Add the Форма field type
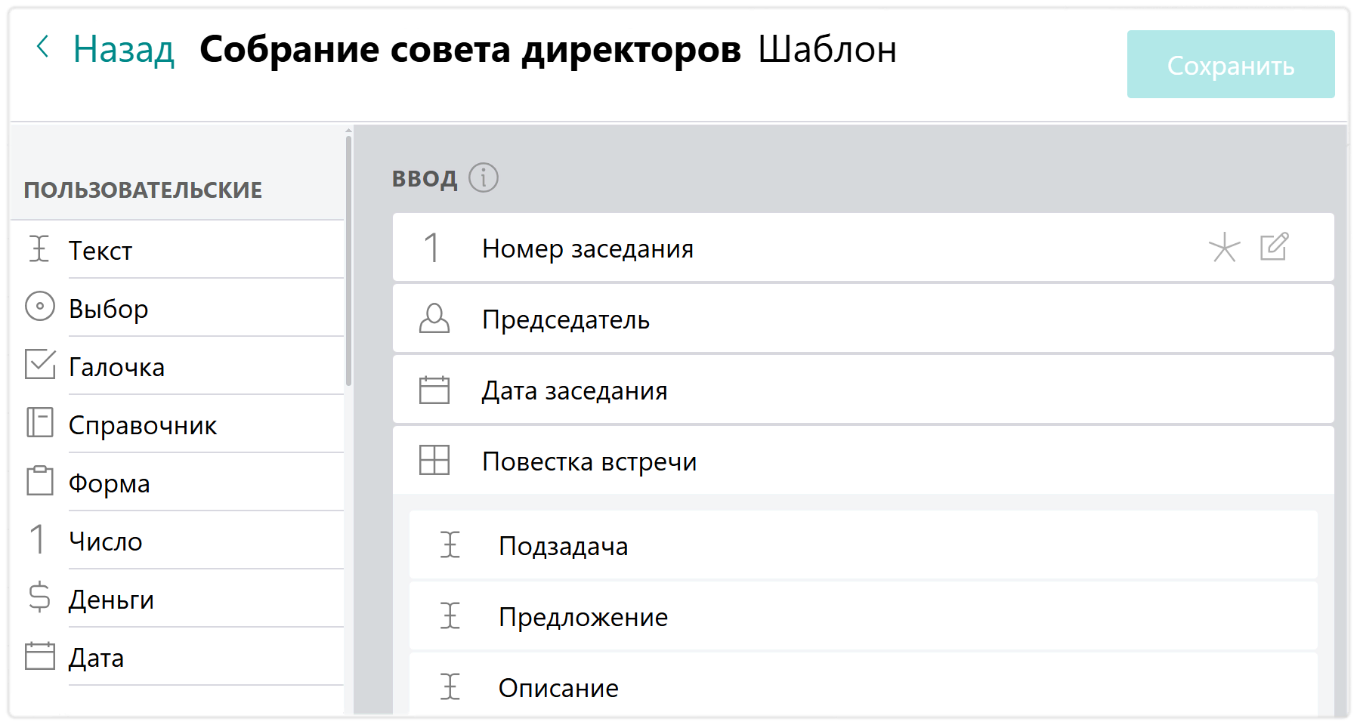Image resolution: width=1360 pixels, height=725 pixels. pos(109,483)
